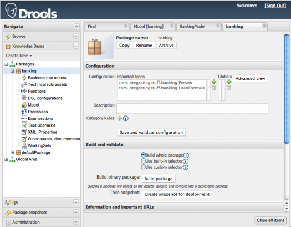Select Use custom selector radio button
The height and width of the screenshot is (227, 291).
point(143,167)
